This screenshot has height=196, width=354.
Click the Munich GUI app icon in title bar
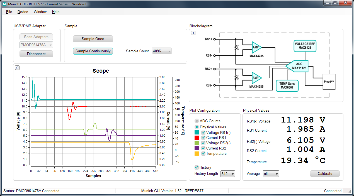tap(4, 4)
